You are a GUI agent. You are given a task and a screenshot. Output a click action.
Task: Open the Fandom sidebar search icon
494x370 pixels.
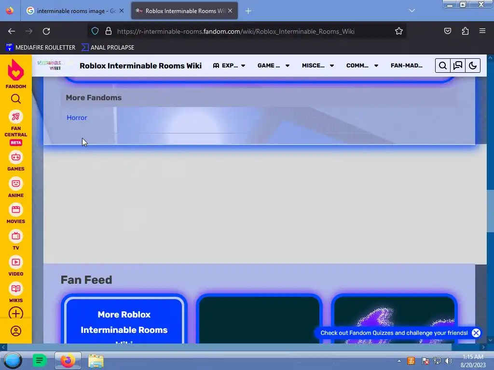16,99
